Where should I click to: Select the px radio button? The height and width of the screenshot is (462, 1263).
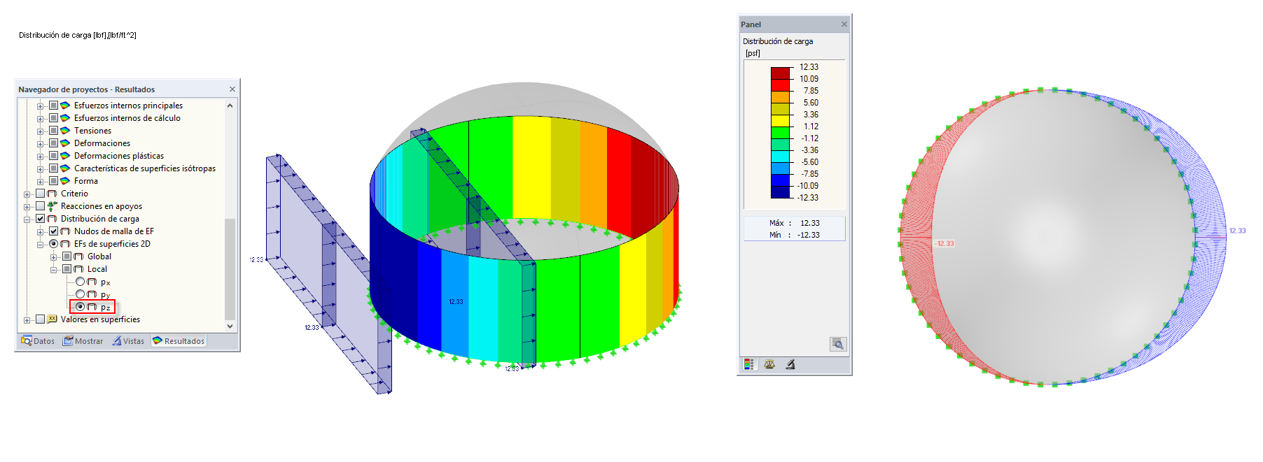[x=80, y=282]
